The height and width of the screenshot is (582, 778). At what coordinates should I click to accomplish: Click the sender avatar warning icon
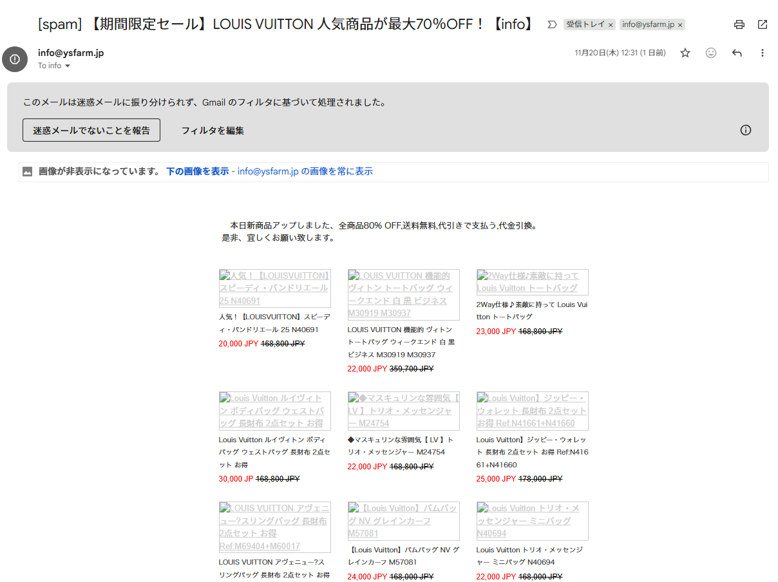[x=15, y=59]
